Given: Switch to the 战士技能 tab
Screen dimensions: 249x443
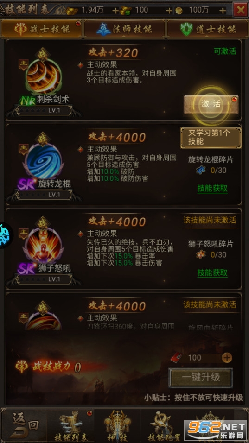Looking at the screenshot, I should click(x=42, y=29).
